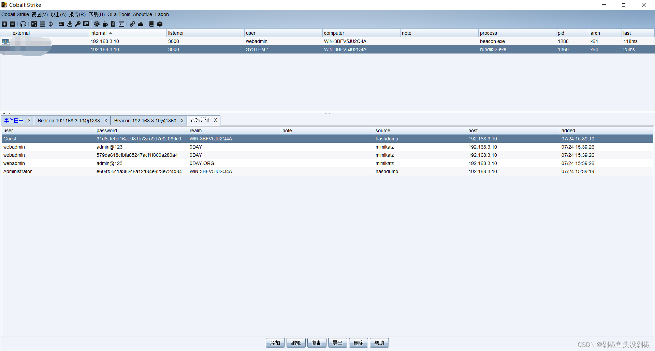
Task: Click the 07/24 15:39:19 timestamp in Administrator row
Action: tap(578, 171)
